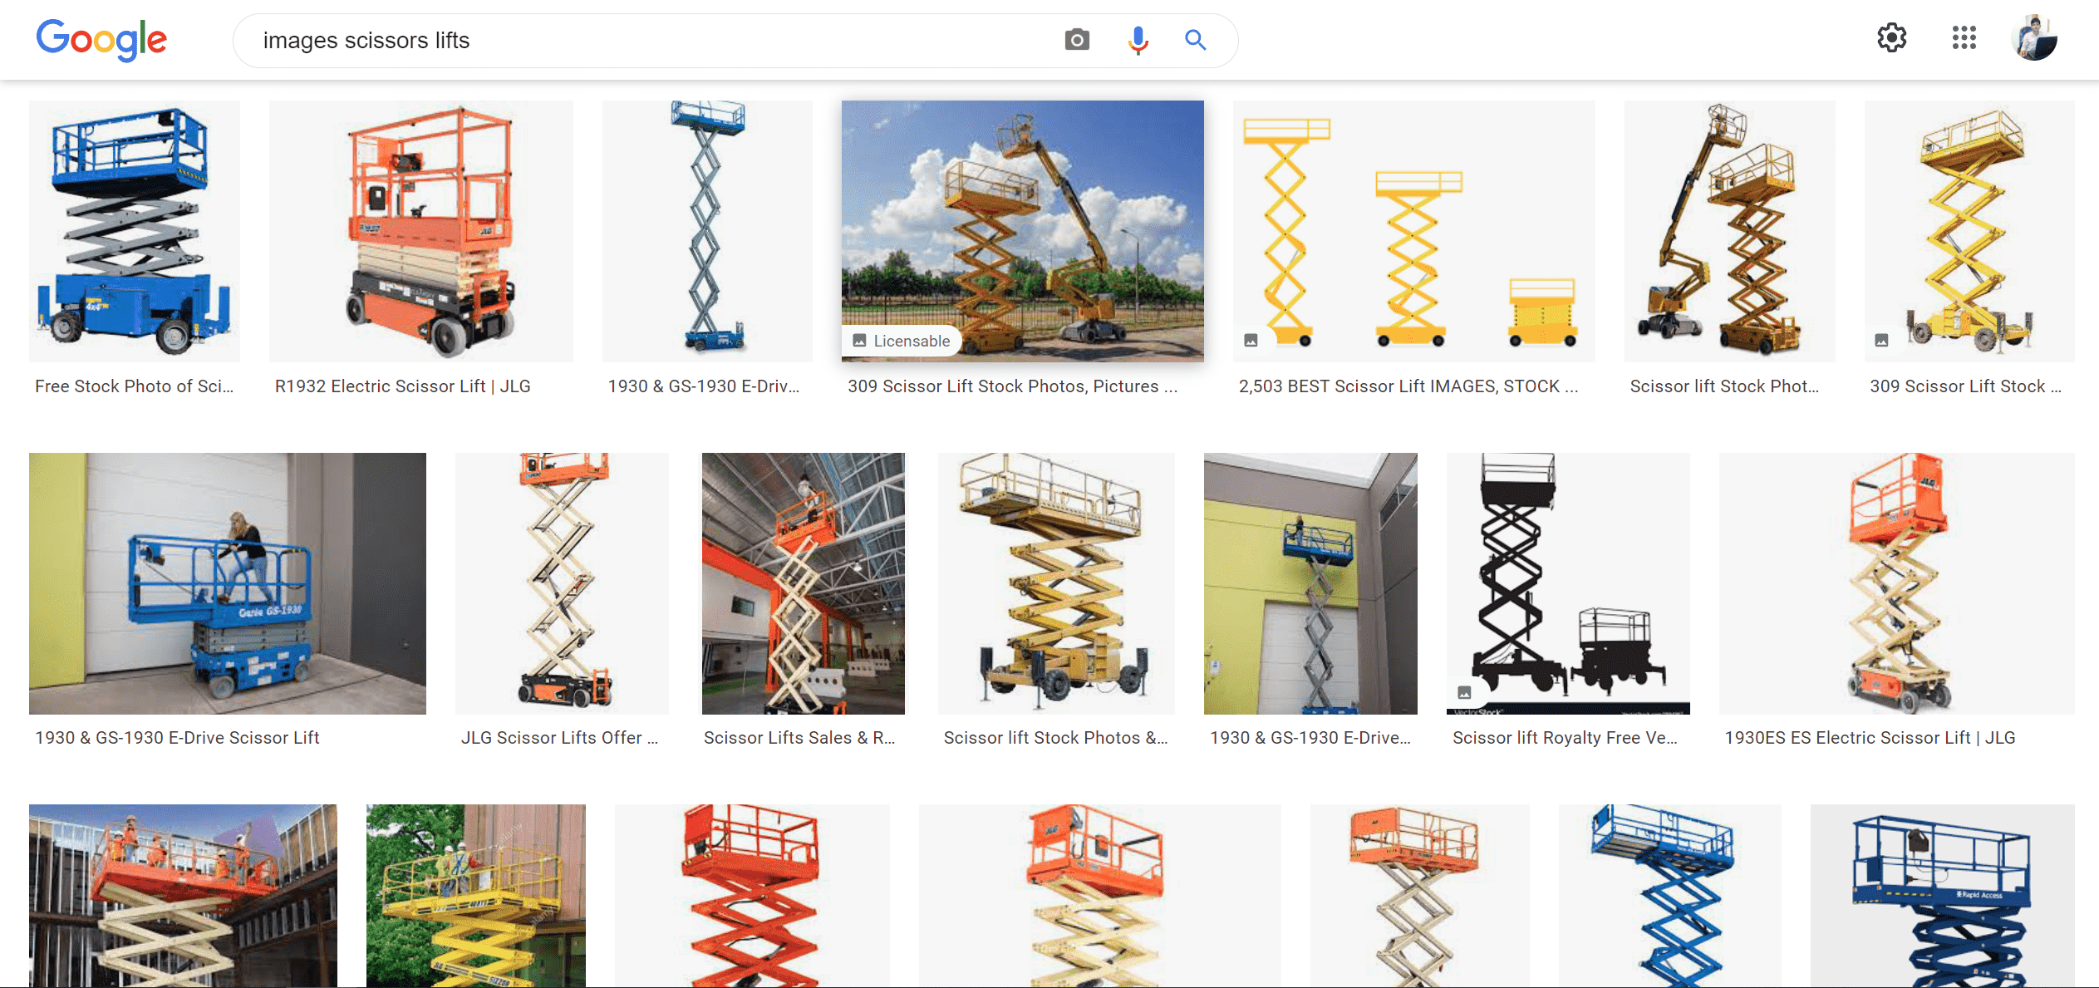Select image of woman on Genie GS-1930
This screenshot has height=988, width=2099.
tap(227, 583)
